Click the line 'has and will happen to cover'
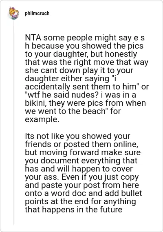 [79, 169]
